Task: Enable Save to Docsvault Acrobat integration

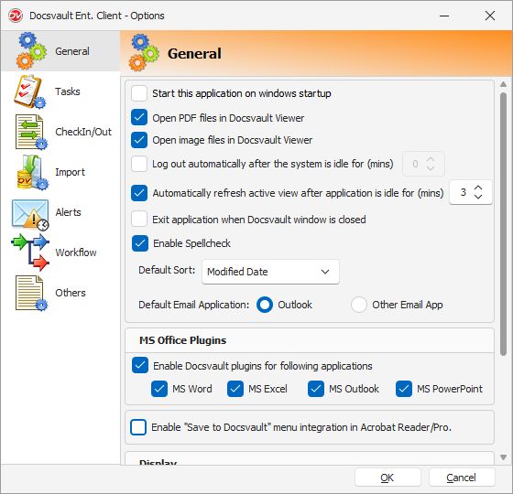Action: click(138, 427)
